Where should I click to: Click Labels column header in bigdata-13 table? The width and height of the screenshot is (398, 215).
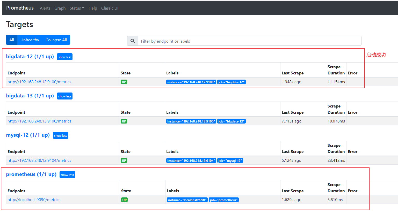(x=172, y=112)
